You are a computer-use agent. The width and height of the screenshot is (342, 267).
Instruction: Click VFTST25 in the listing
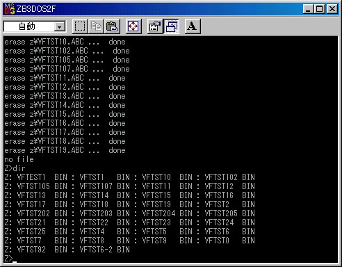[31, 232]
